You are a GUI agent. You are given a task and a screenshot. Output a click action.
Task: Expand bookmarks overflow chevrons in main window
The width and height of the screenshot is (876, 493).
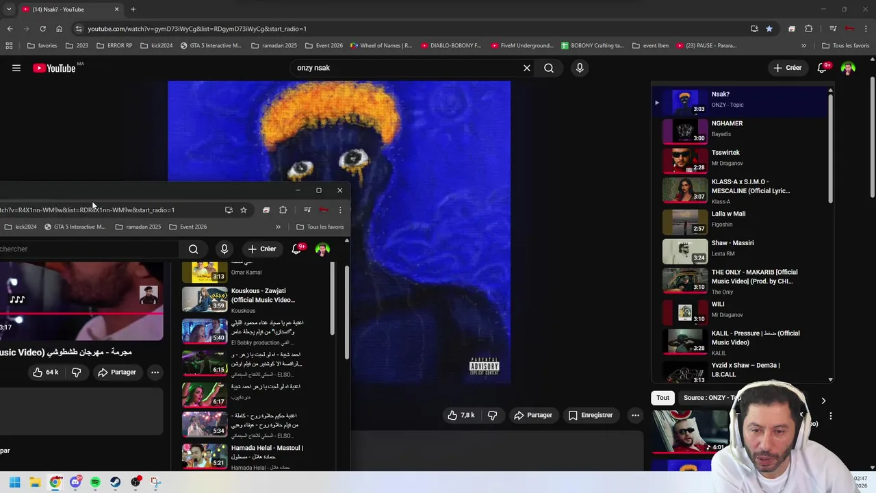(x=803, y=46)
